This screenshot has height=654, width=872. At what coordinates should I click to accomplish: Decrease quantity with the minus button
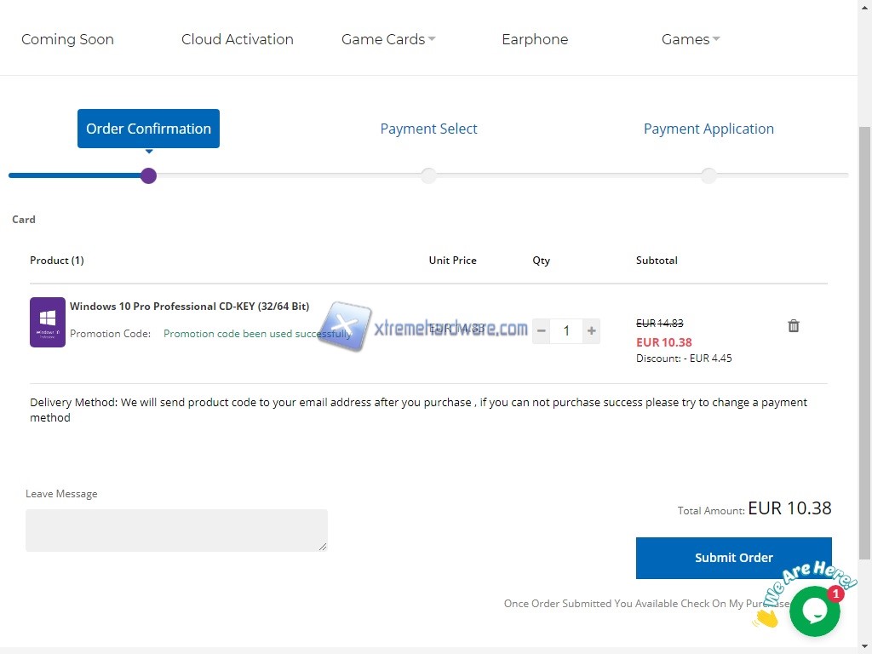(542, 331)
